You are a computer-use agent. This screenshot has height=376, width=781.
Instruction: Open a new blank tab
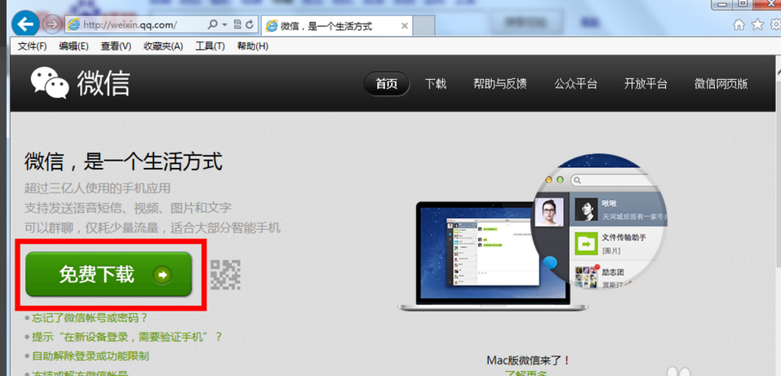click(424, 26)
